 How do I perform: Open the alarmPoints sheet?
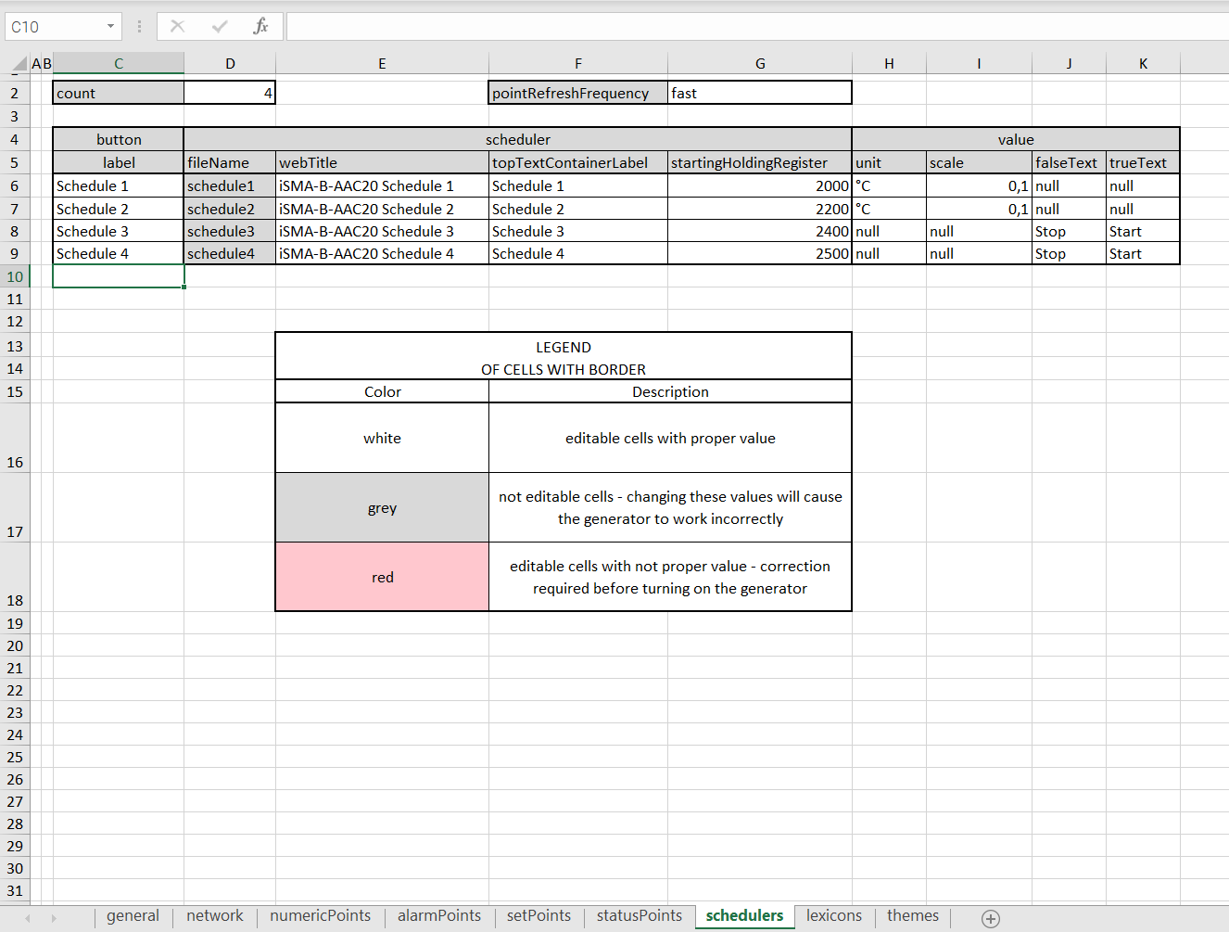tap(439, 916)
